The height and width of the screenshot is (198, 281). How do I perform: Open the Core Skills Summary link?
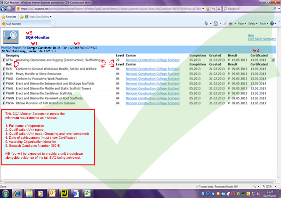[262, 39]
